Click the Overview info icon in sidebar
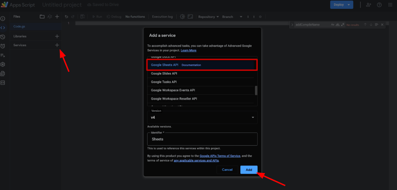The image size is (397, 190). click(x=3, y=19)
